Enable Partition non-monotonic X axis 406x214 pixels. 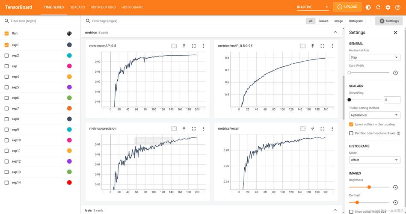pos(351,133)
